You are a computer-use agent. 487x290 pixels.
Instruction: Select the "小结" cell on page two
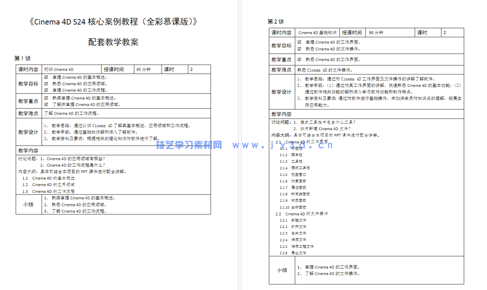coord(282,270)
